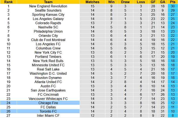178x118 pixels.
Task: Sort by the Pts column header
Action: coord(173,2)
